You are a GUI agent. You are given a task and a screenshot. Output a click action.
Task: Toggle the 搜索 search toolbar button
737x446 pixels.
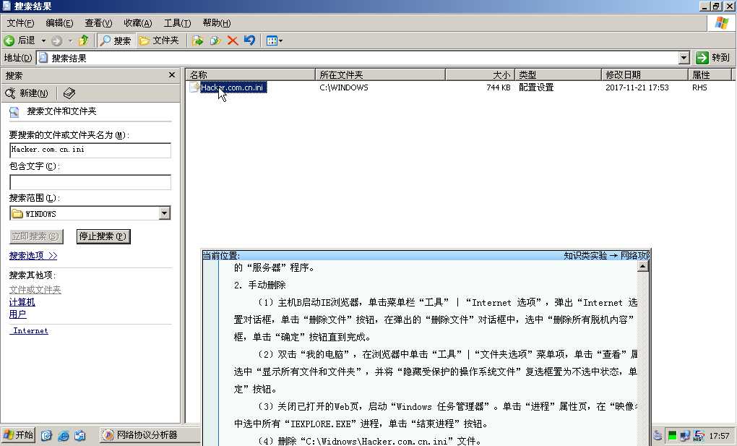[x=116, y=41]
